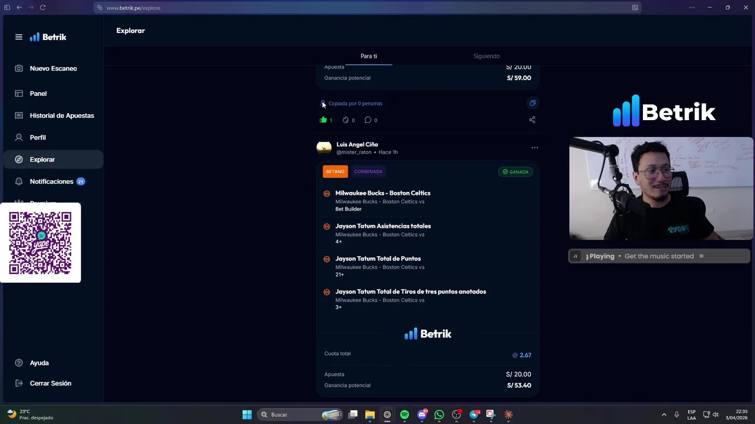Open comments with the speech bubble icon
755x424 pixels.
click(x=368, y=120)
